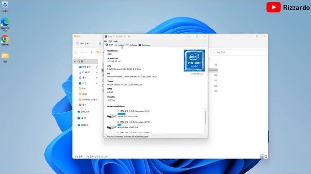Click the link below the Pentium logo
The image size is (311, 174).
click(x=197, y=73)
